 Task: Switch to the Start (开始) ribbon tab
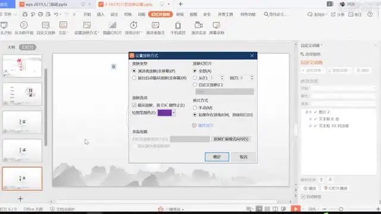pos(87,14)
